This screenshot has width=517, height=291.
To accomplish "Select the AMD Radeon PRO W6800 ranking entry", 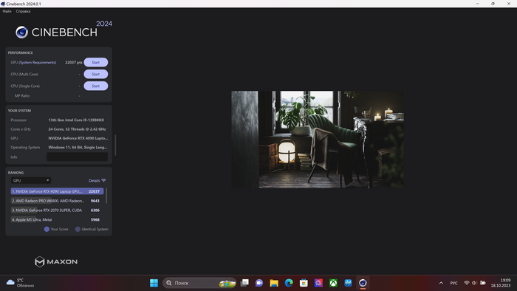I will [x=57, y=201].
